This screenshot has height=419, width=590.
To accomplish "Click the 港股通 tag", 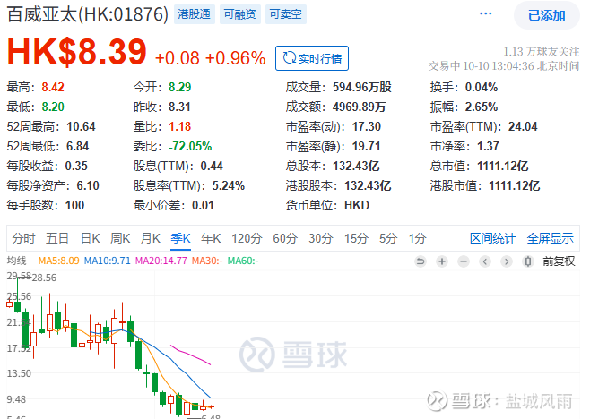I will coord(195,14).
